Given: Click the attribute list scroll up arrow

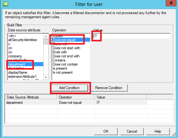Looking at the screenshot, I should [46, 36].
